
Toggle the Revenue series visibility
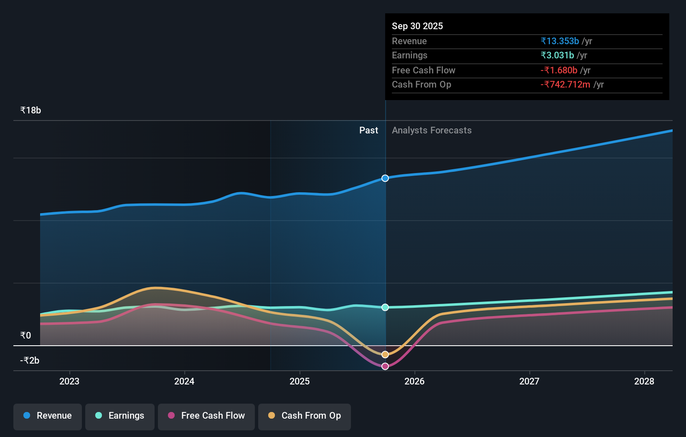click(x=47, y=416)
